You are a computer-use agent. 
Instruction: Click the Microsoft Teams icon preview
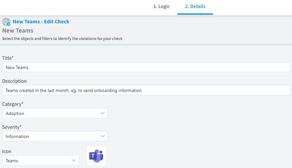coord(96,156)
